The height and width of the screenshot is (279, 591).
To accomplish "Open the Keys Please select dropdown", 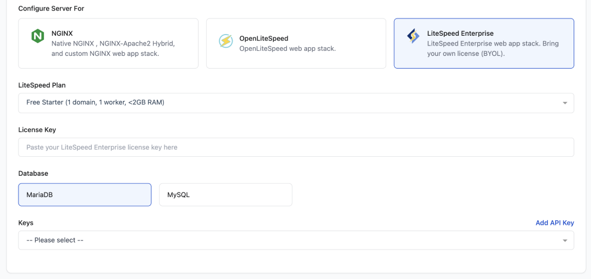I will (x=296, y=240).
